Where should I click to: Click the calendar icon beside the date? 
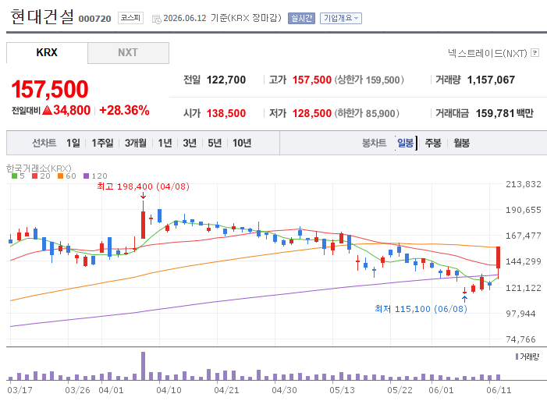(x=157, y=19)
